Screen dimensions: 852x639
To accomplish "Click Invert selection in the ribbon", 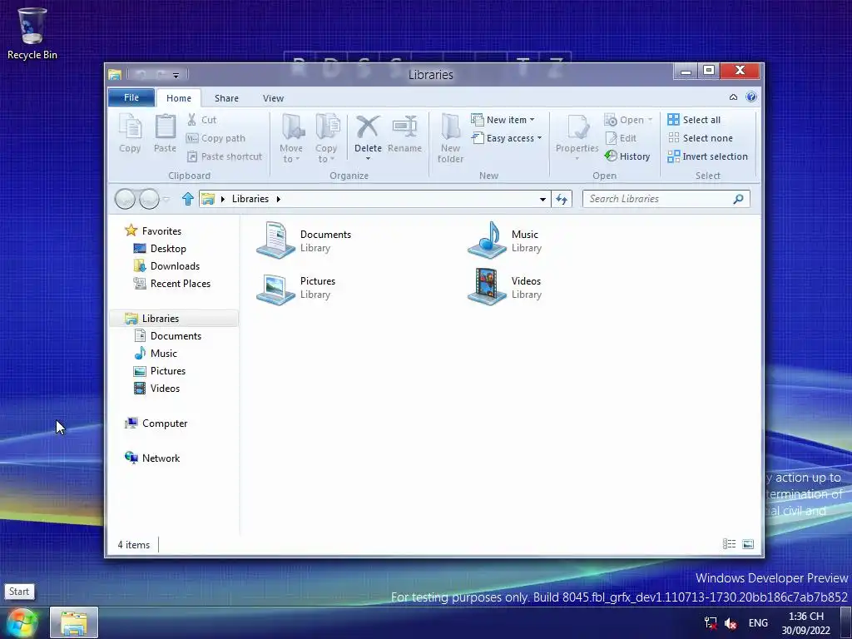I will (x=708, y=156).
